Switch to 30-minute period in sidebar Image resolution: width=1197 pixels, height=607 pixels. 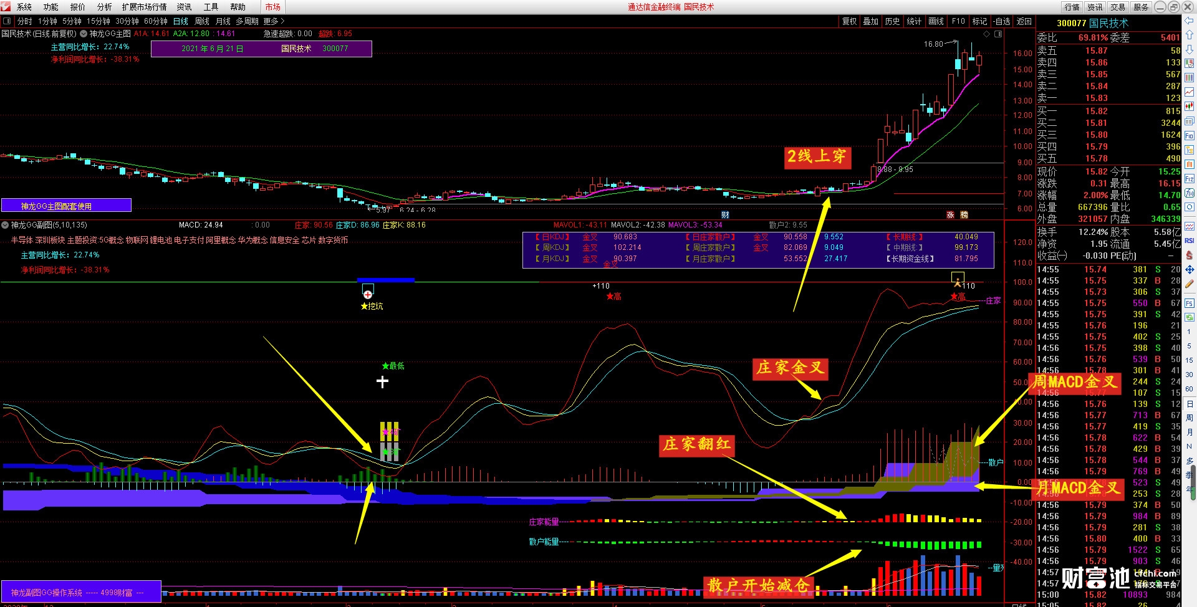click(x=1189, y=375)
